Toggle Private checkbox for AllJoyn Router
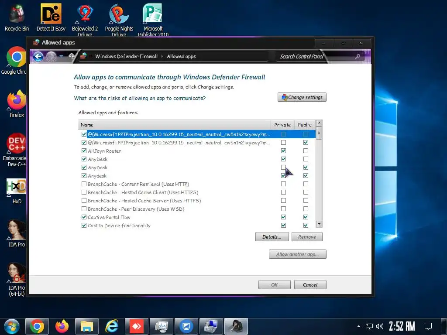This screenshot has height=335, width=447. [283, 150]
